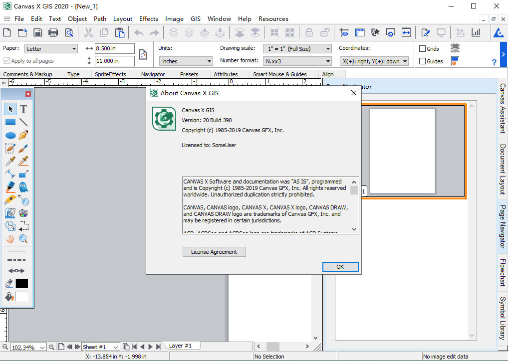Select the Oval shape tool

pos(10,135)
